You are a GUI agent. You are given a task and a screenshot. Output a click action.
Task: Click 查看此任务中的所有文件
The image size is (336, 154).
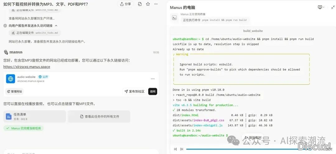click(x=99, y=117)
